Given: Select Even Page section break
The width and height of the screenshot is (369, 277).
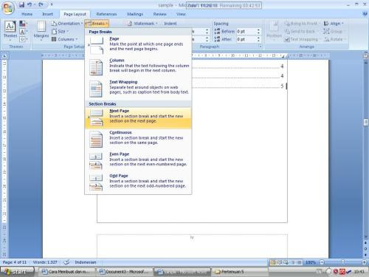Looking at the screenshot, I should coord(138,161).
